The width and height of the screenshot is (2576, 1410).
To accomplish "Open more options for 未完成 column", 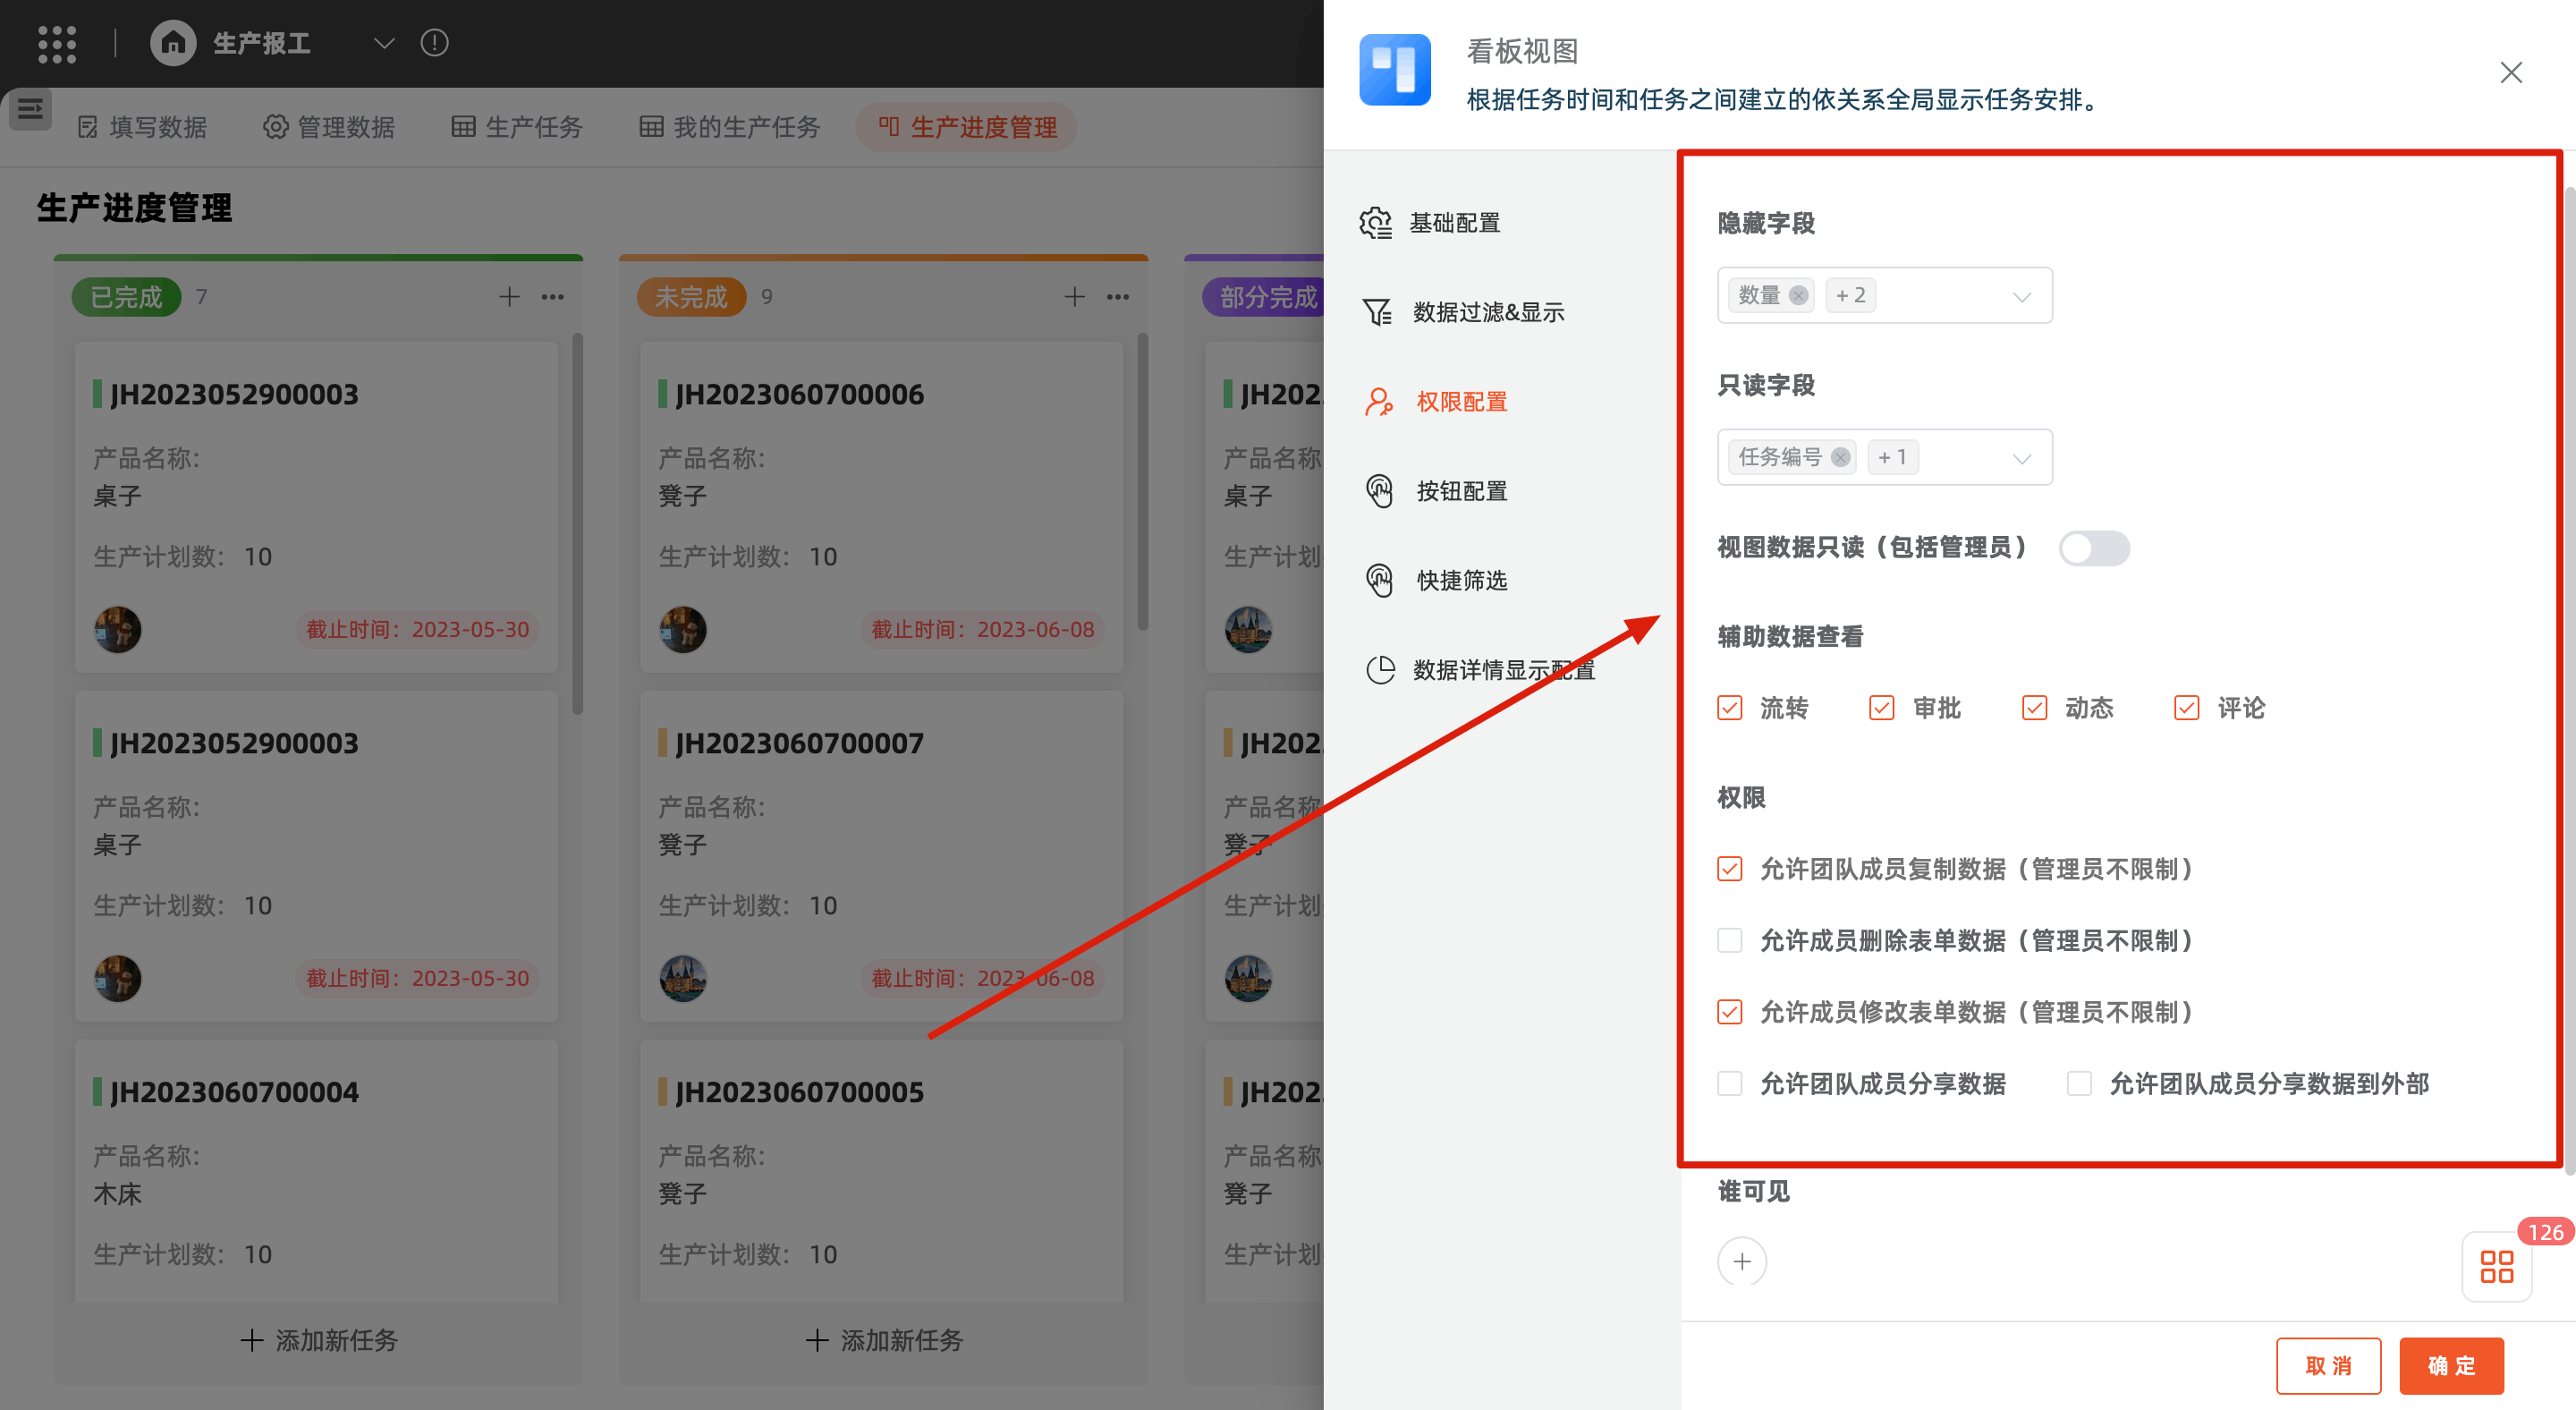I will 1118,297.
